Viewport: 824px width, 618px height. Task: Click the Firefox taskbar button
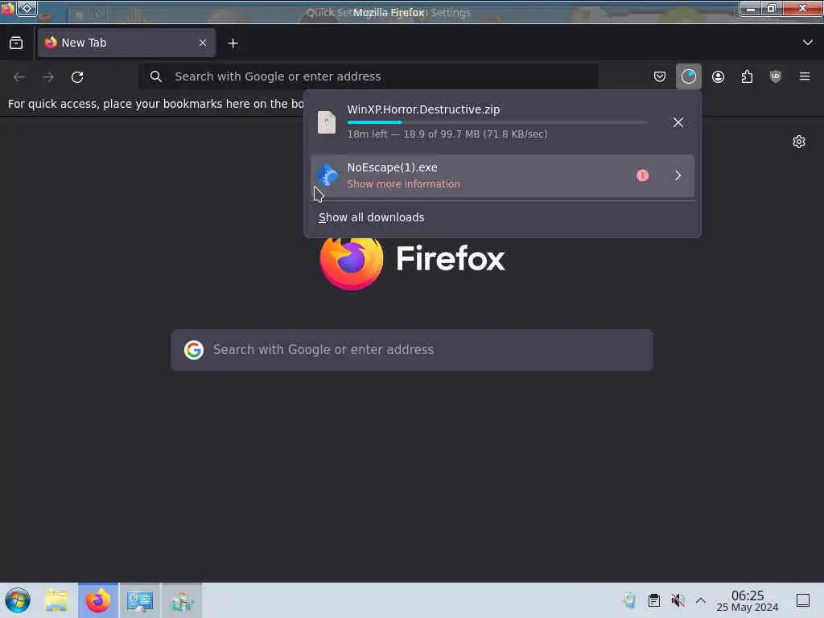pyautogui.click(x=98, y=600)
